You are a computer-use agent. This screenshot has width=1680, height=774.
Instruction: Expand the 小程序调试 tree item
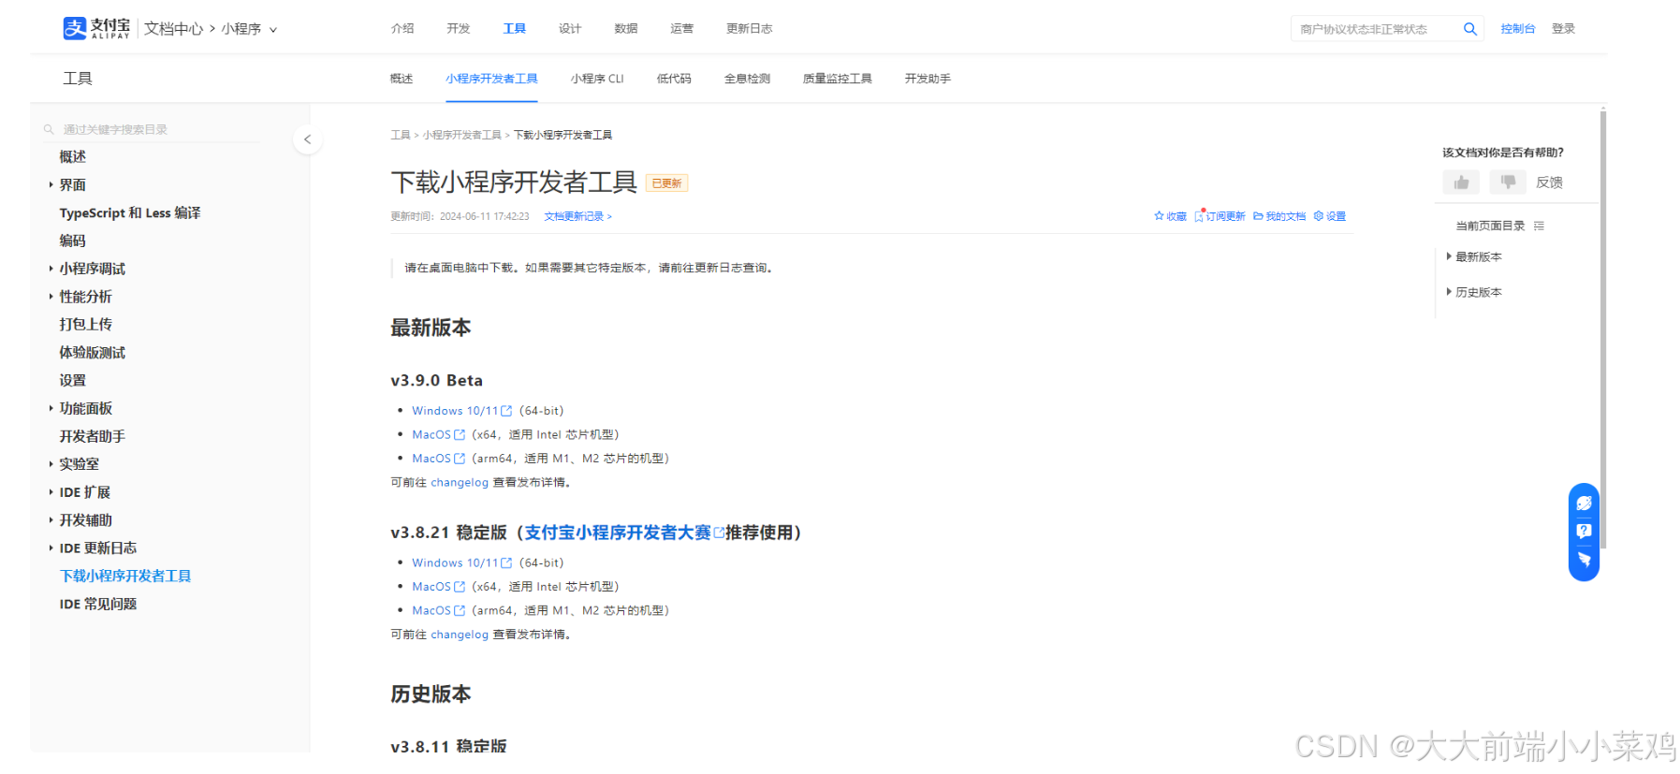pyautogui.click(x=51, y=269)
